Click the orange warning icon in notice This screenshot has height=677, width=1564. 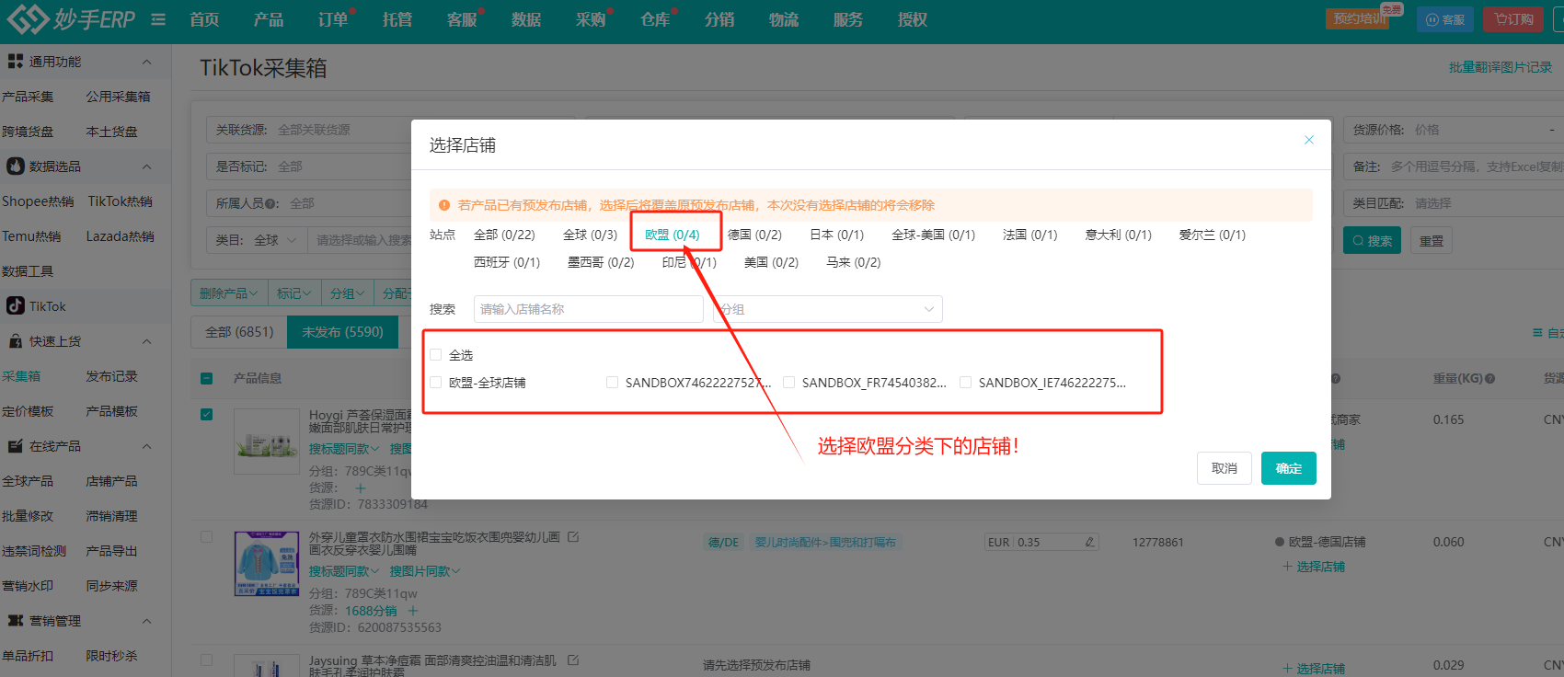tap(444, 205)
